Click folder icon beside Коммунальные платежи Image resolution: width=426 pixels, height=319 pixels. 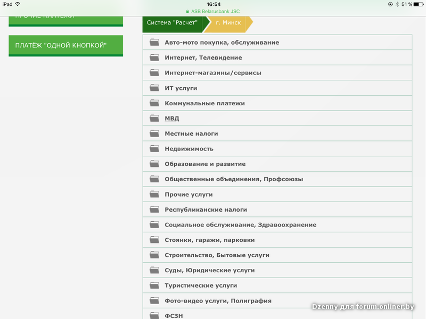[x=154, y=103]
